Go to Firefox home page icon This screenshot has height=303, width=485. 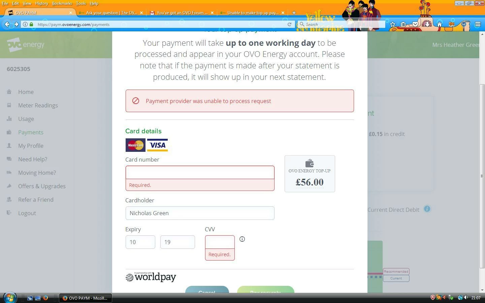pos(440,24)
